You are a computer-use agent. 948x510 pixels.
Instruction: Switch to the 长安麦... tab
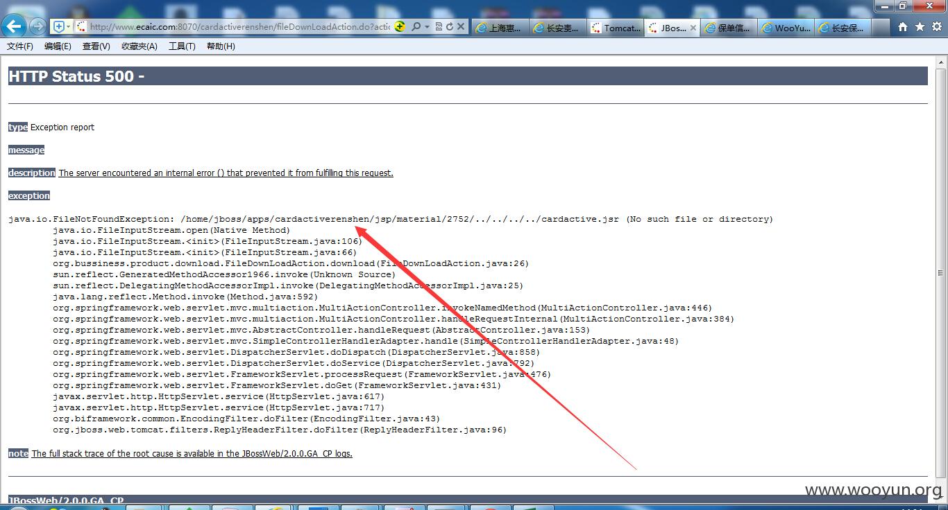(x=557, y=28)
